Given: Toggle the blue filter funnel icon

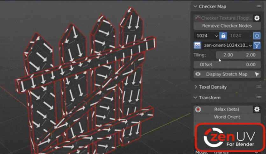Looking at the screenshot, I should (257, 45).
